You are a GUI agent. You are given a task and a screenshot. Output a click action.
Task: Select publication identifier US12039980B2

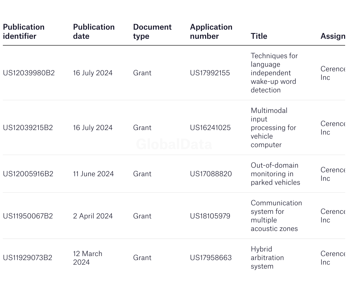point(29,73)
